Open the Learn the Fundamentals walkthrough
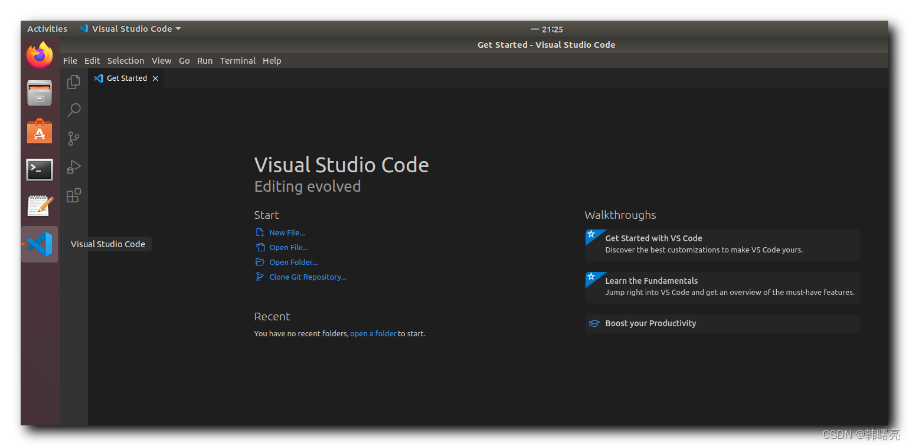The image size is (909, 446). 723,287
